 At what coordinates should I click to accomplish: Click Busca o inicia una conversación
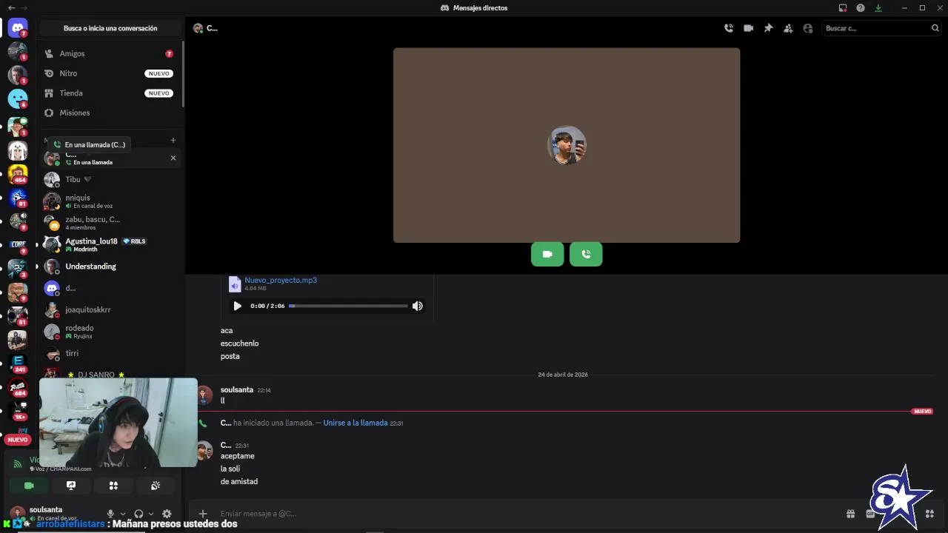(x=110, y=28)
